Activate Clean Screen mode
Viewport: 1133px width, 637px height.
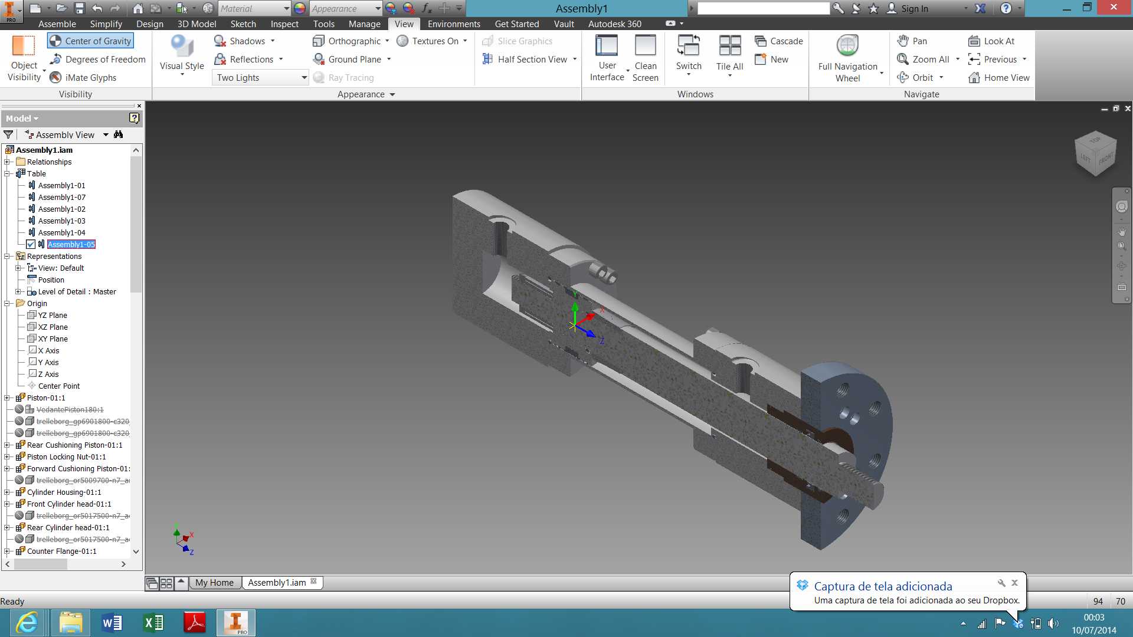click(x=646, y=58)
